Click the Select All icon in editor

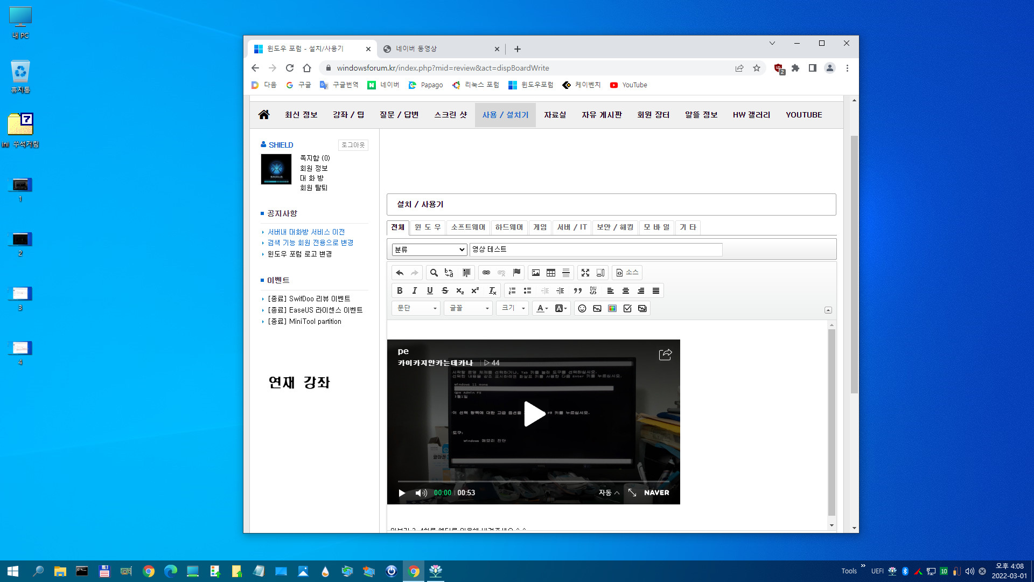(x=466, y=273)
